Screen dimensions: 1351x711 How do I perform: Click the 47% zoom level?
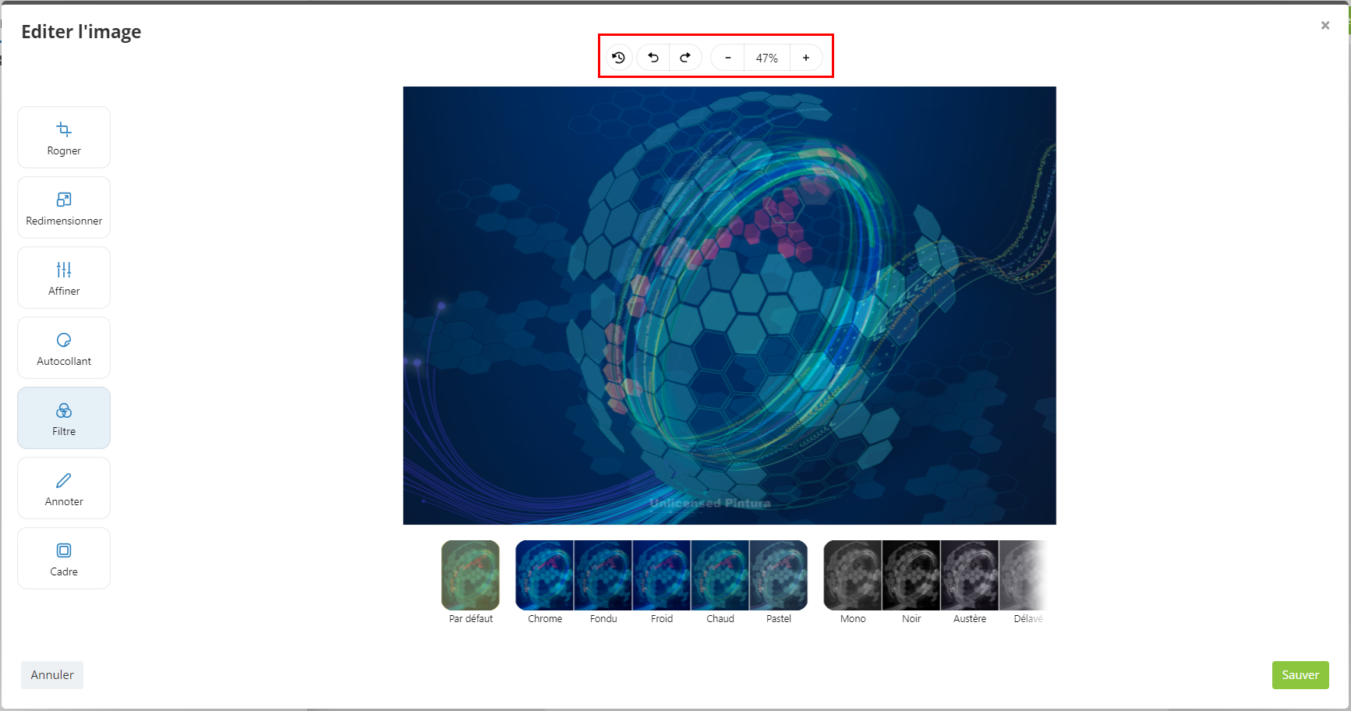pos(767,58)
